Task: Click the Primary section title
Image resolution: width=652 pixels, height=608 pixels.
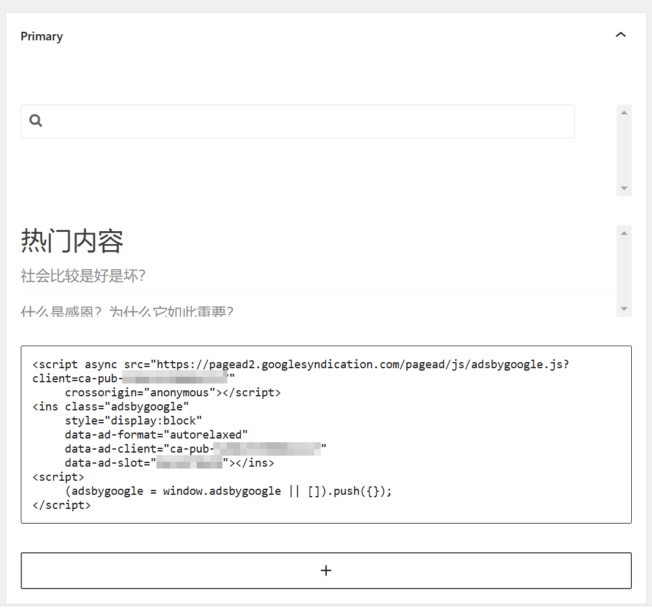Action: click(42, 37)
